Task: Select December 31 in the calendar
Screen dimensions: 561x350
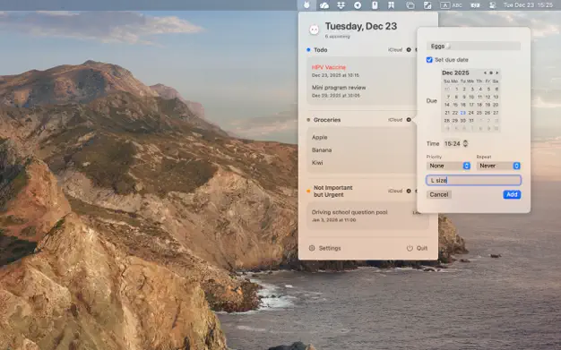Action: coord(471,121)
